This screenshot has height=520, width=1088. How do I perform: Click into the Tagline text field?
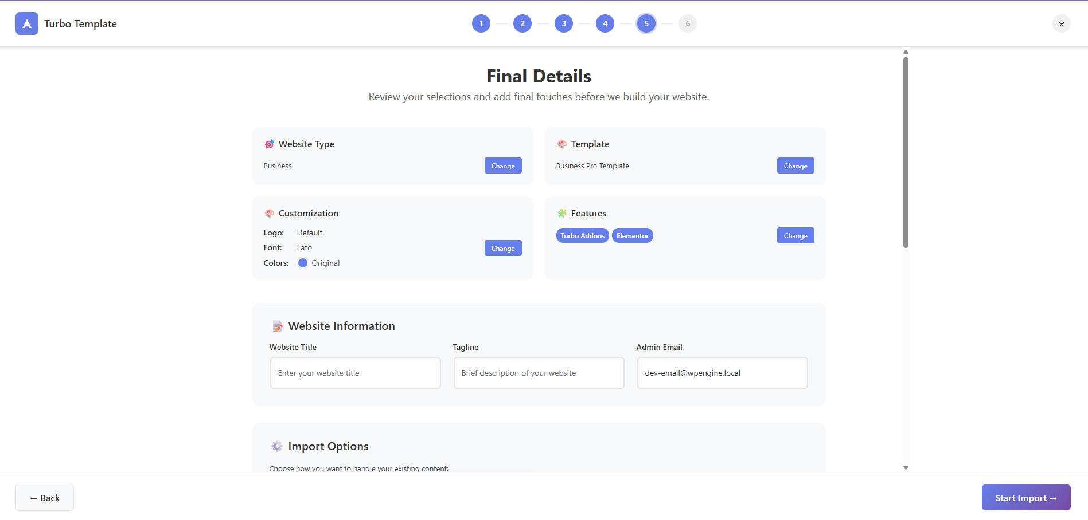(539, 373)
